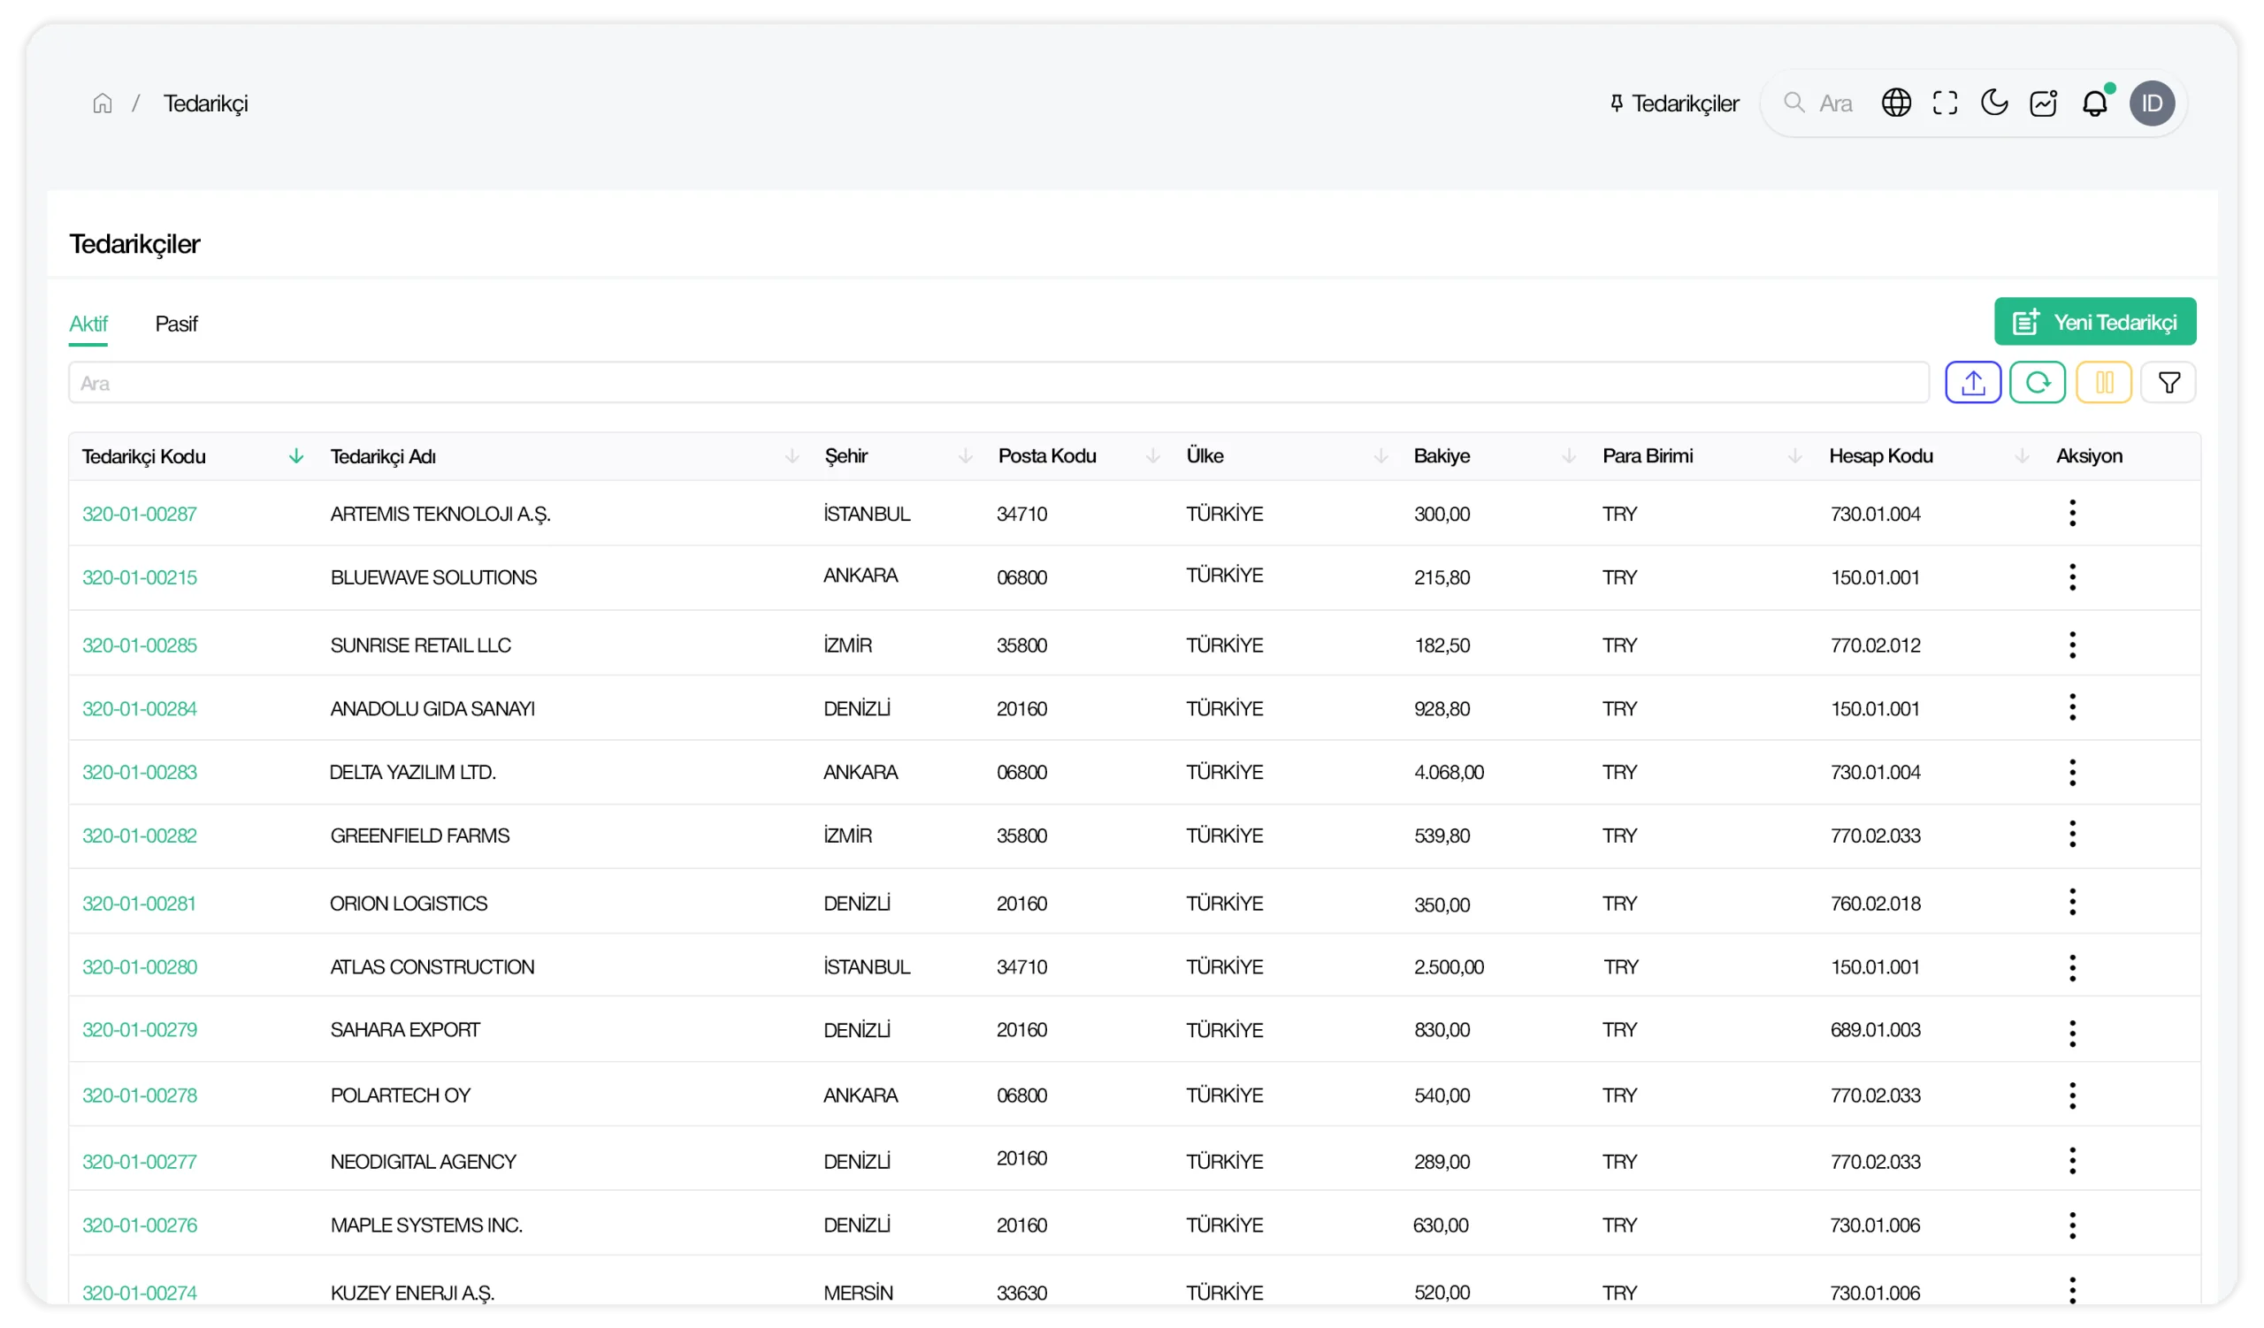The image size is (2264, 1328).
Task: Open supplier code 320-01-00281
Action: pyautogui.click(x=138, y=904)
